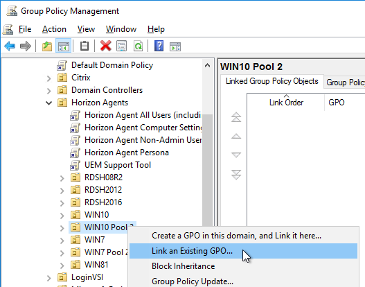Click the red X Delete icon
The width and height of the screenshot is (365, 287).
[x=106, y=46]
